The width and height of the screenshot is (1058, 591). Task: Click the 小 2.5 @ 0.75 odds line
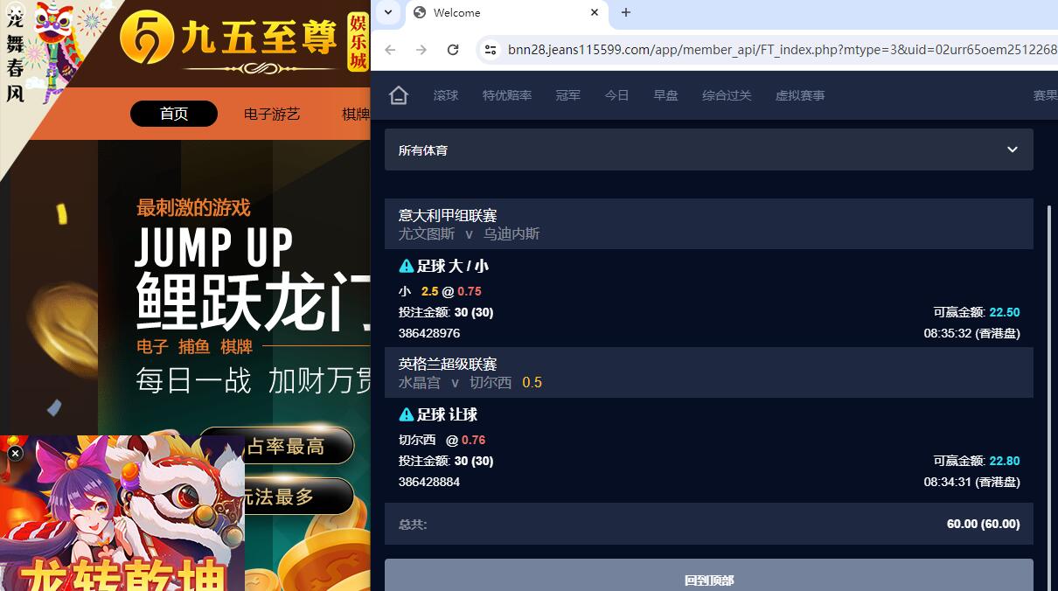440,291
